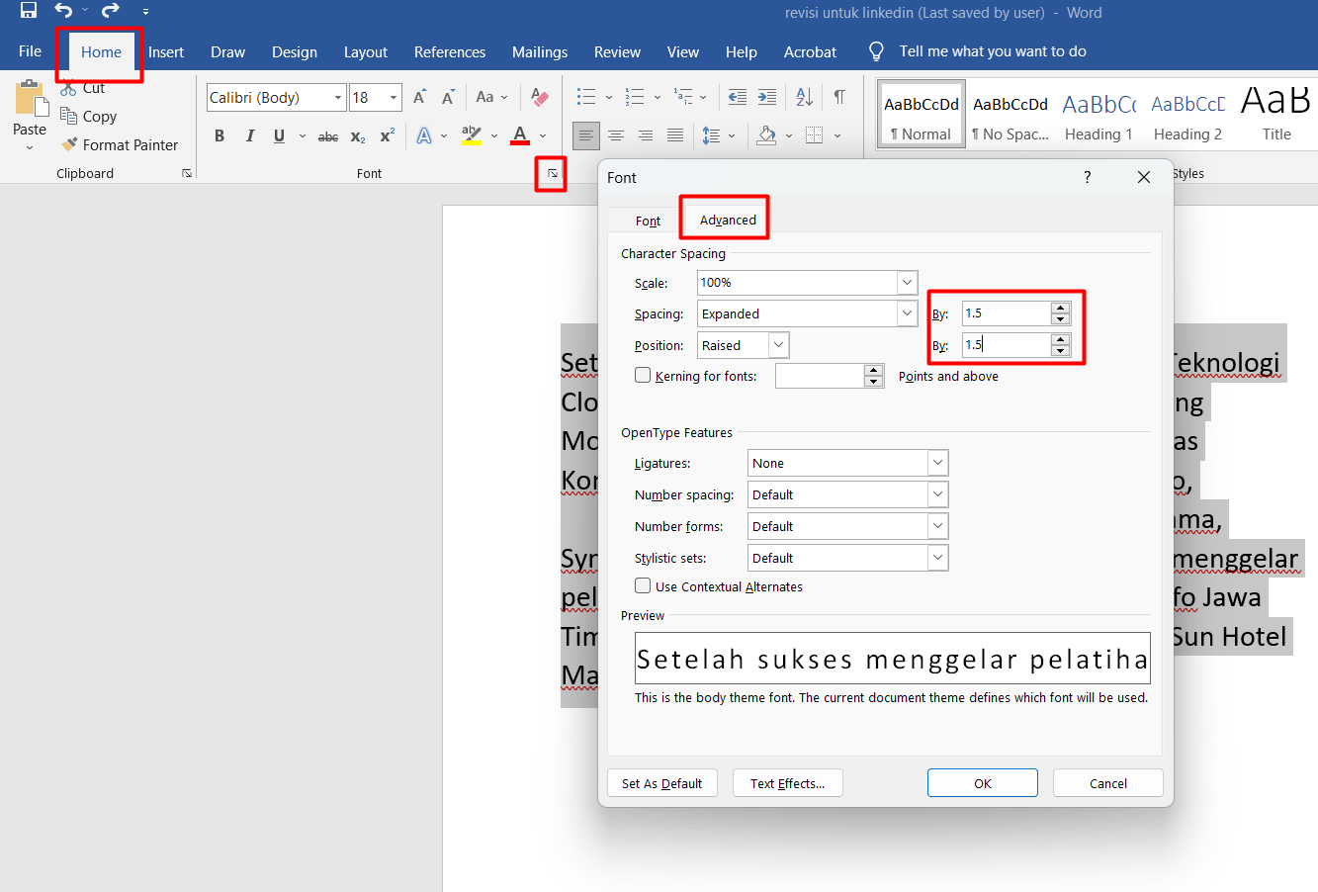Click the Borders icon
This screenshot has height=892, width=1318.
tap(815, 135)
